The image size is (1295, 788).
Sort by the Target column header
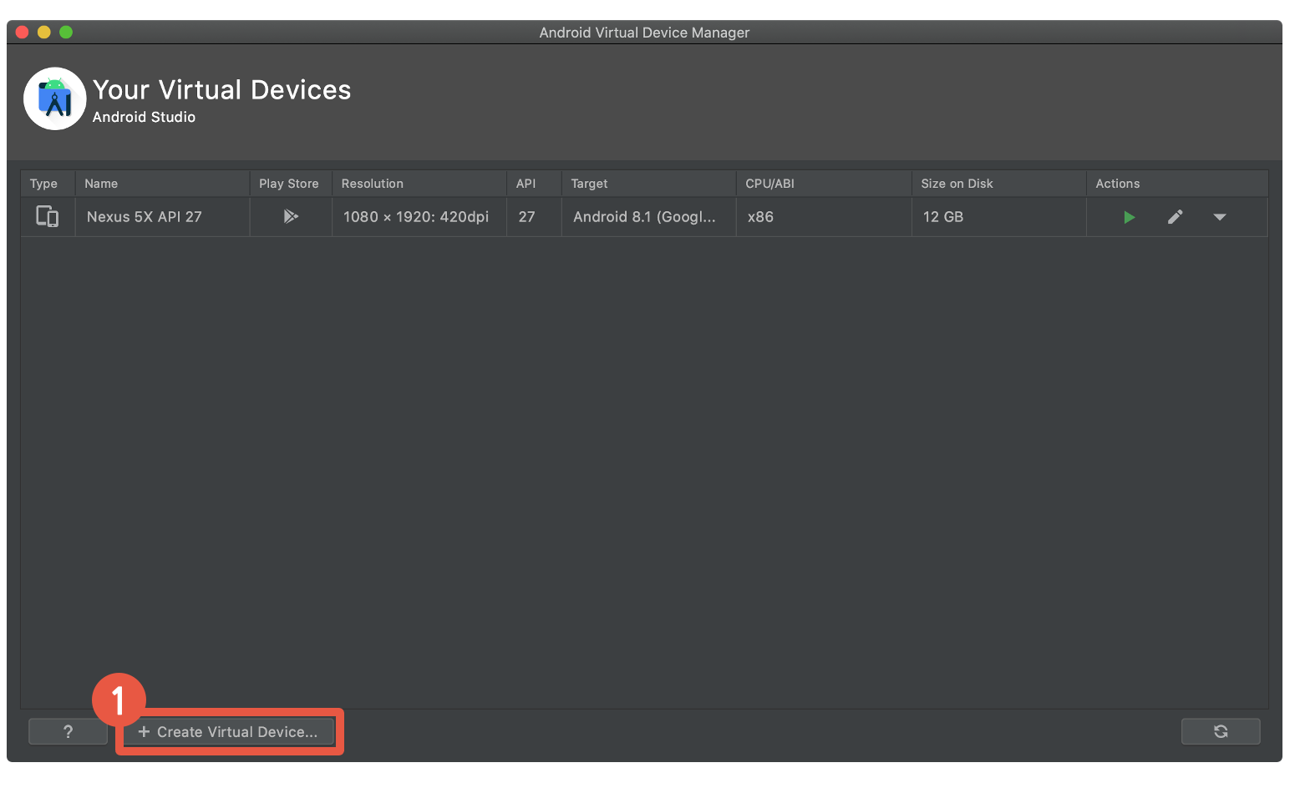(x=648, y=184)
